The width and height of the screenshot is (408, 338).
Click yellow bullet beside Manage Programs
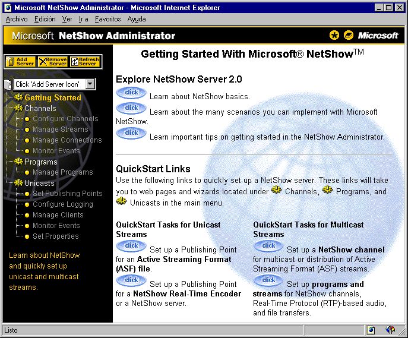click(x=27, y=172)
